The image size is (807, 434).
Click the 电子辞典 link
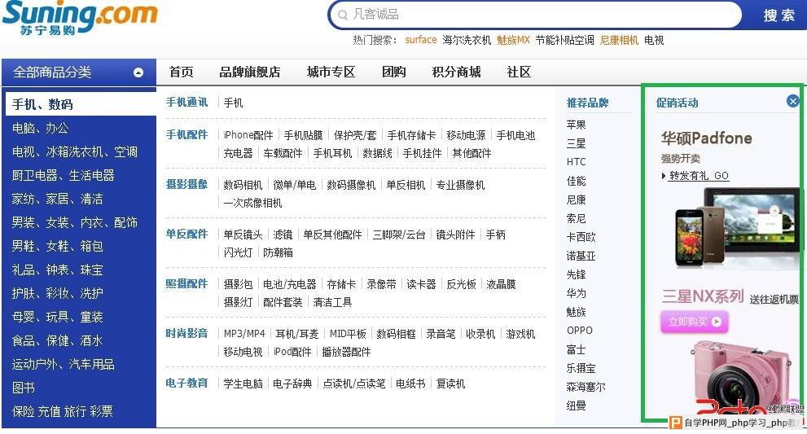(292, 384)
